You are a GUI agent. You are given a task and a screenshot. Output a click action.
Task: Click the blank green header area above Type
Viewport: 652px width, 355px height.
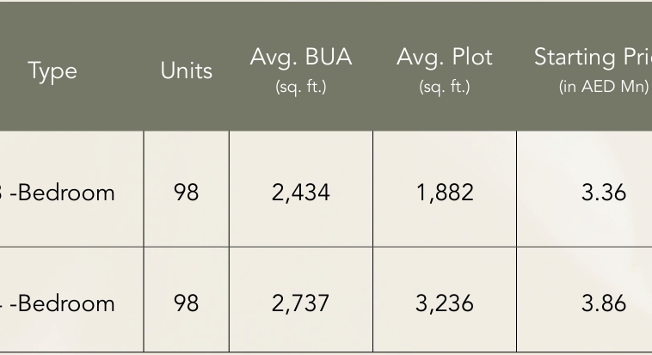click(x=52, y=26)
